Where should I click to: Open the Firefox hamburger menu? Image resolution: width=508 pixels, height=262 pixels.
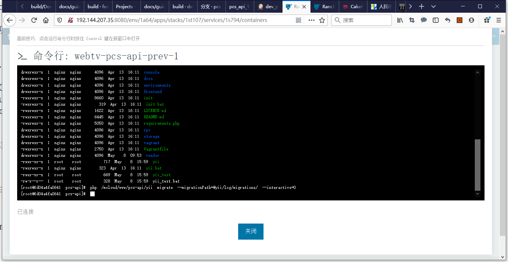pos(499,20)
